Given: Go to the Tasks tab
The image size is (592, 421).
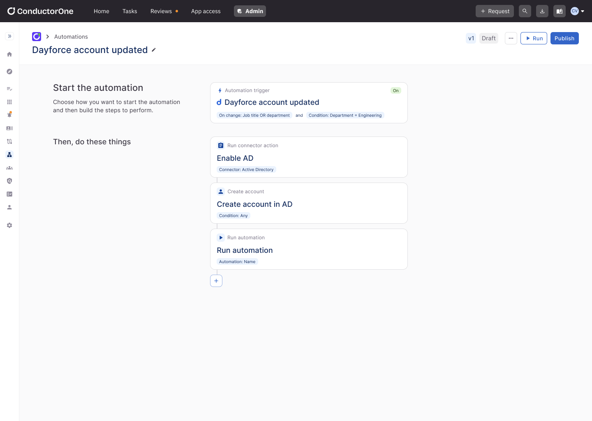Looking at the screenshot, I should 130,11.
